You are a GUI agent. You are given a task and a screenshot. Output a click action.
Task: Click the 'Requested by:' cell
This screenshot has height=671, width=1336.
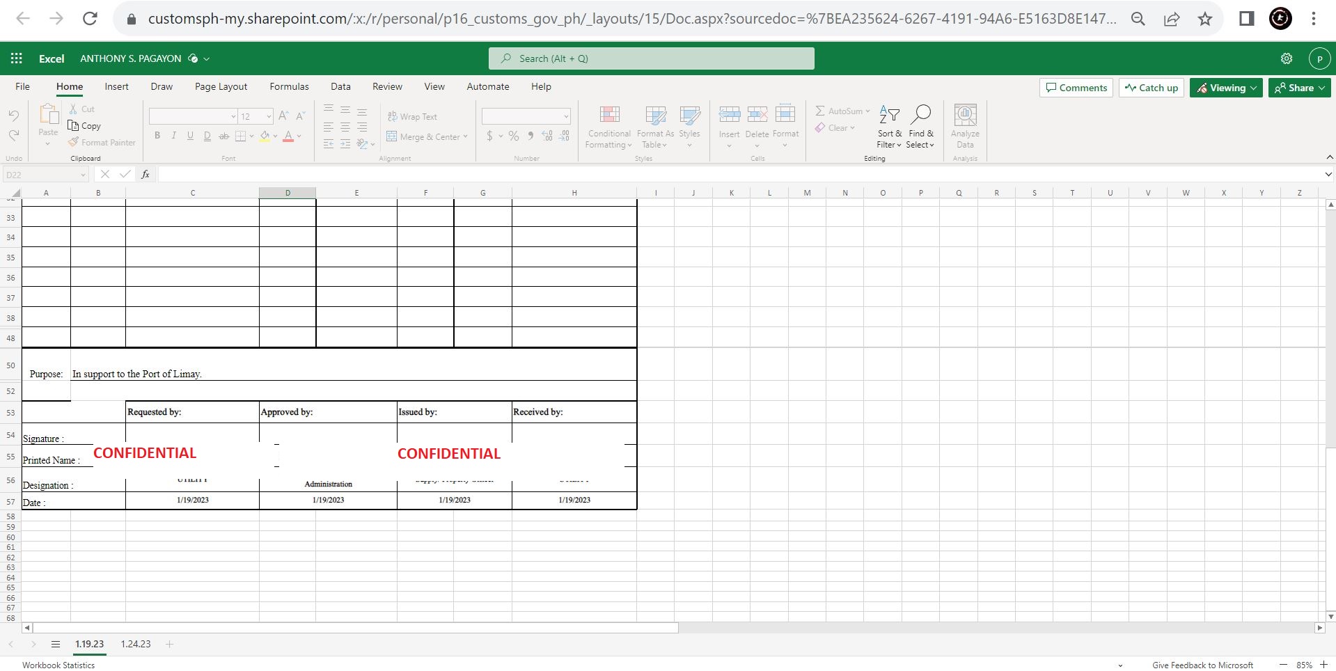click(192, 412)
